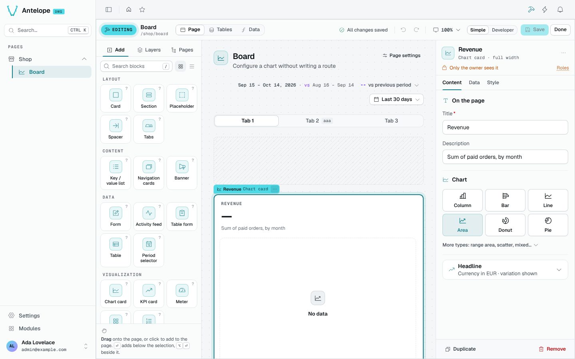Click the redo arrow icon
The width and height of the screenshot is (575, 359).
pyautogui.click(x=416, y=30)
